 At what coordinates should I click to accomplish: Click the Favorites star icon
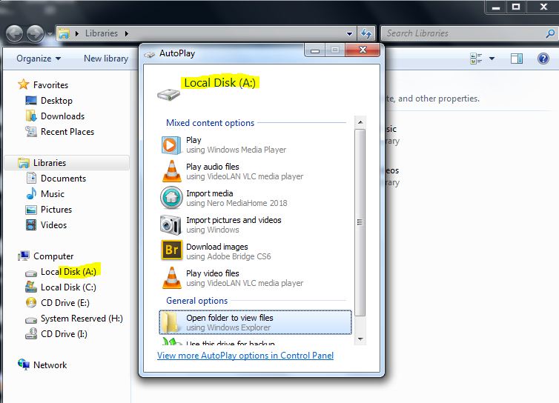pos(23,84)
